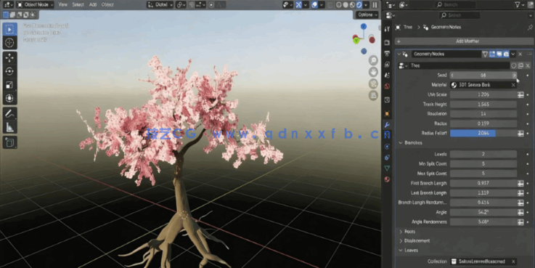Select the Select Box tool

click(10, 29)
